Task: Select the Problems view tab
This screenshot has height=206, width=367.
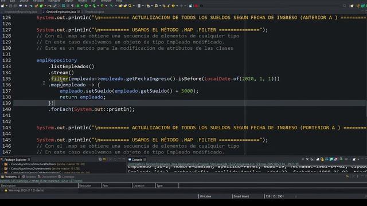Action: [10, 177]
